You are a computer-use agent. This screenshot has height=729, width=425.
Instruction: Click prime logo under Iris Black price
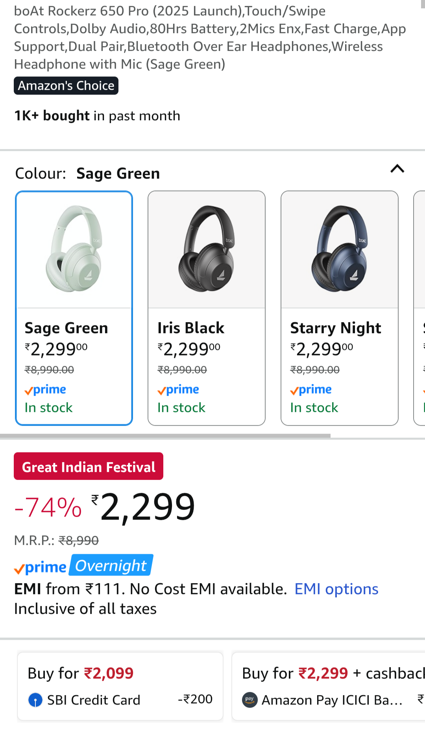pos(178,390)
